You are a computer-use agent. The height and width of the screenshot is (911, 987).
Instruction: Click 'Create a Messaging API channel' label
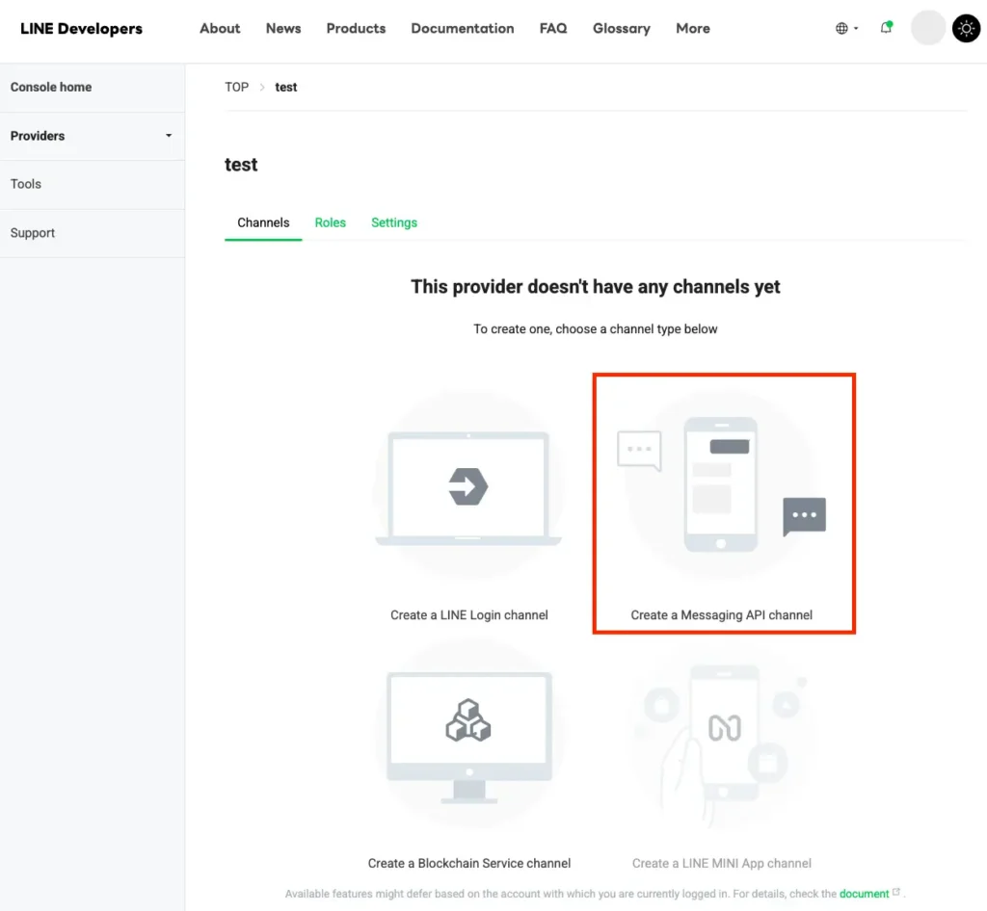(x=721, y=615)
